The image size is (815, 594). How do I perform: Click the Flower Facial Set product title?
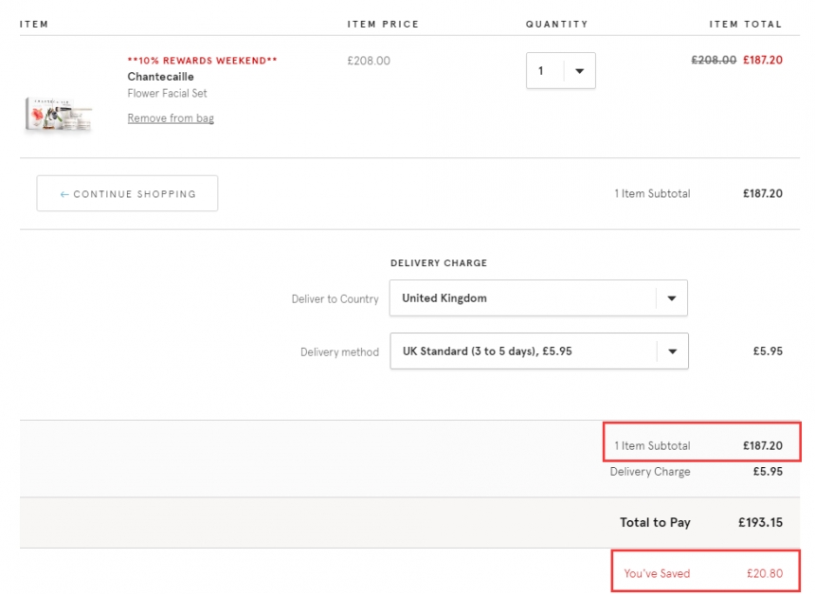pyautogui.click(x=167, y=93)
